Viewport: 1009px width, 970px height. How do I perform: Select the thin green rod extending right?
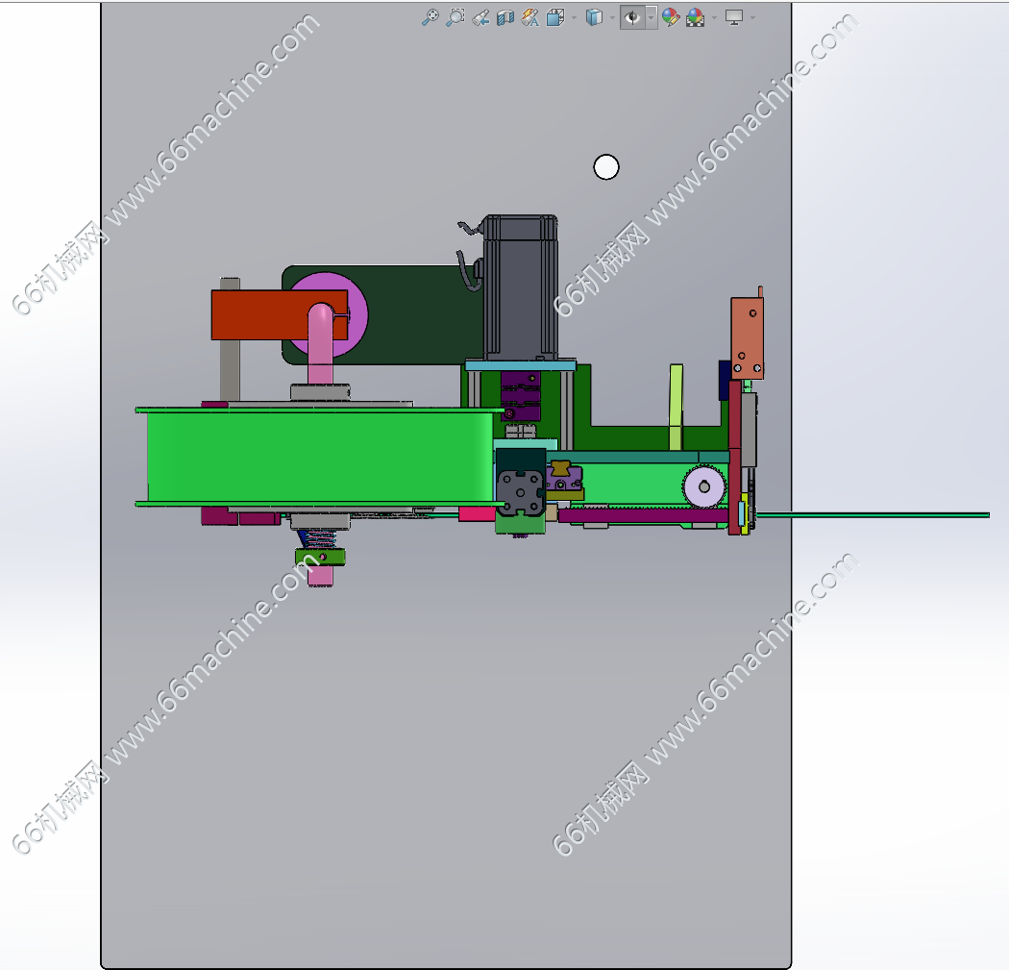[x=872, y=515]
